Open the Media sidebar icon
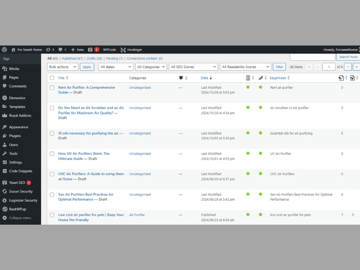The image size is (360, 270). pos(5,69)
